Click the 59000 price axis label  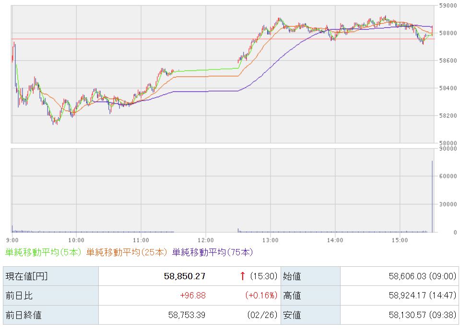[x=447, y=6]
